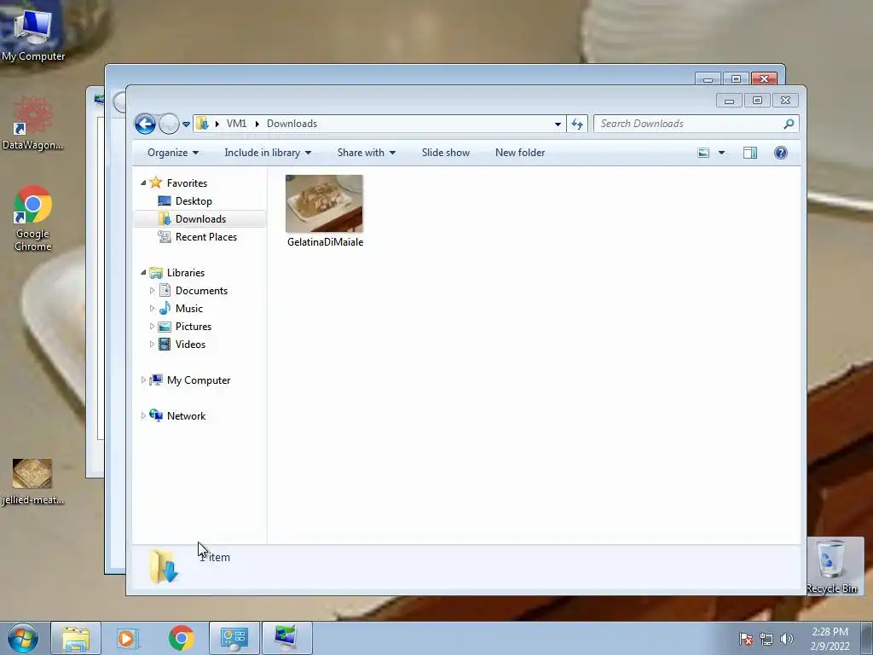Expand the arrow after VM1 breadcrumb
The image size is (873, 655).
point(257,124)
